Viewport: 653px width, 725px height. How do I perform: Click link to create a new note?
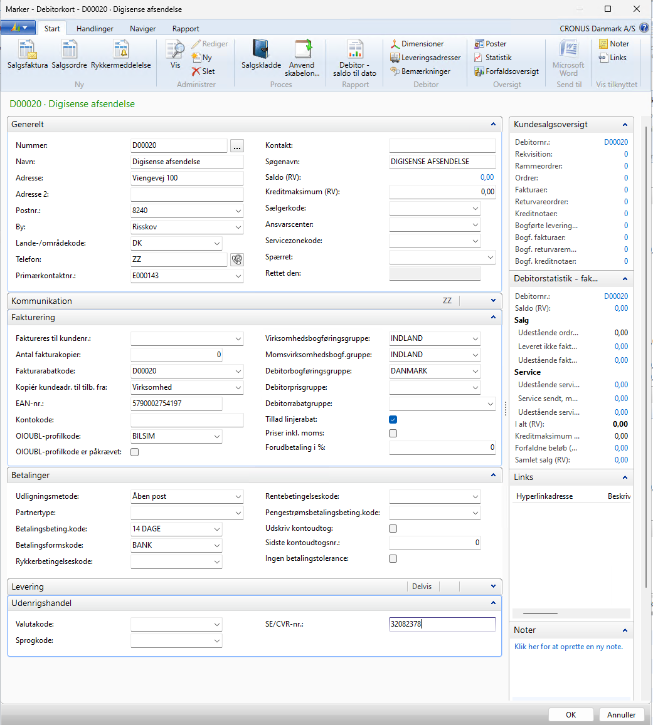click(568, 647)
